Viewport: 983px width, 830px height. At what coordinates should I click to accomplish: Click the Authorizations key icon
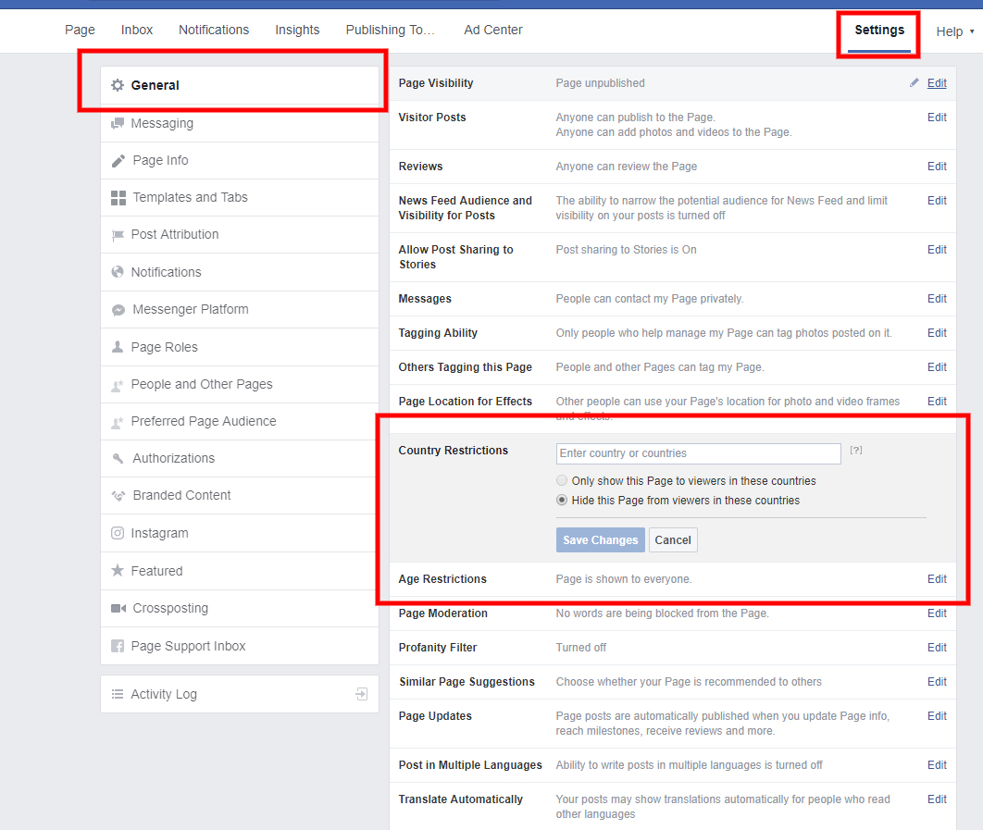pyautogui.click(x=118, y=458)
